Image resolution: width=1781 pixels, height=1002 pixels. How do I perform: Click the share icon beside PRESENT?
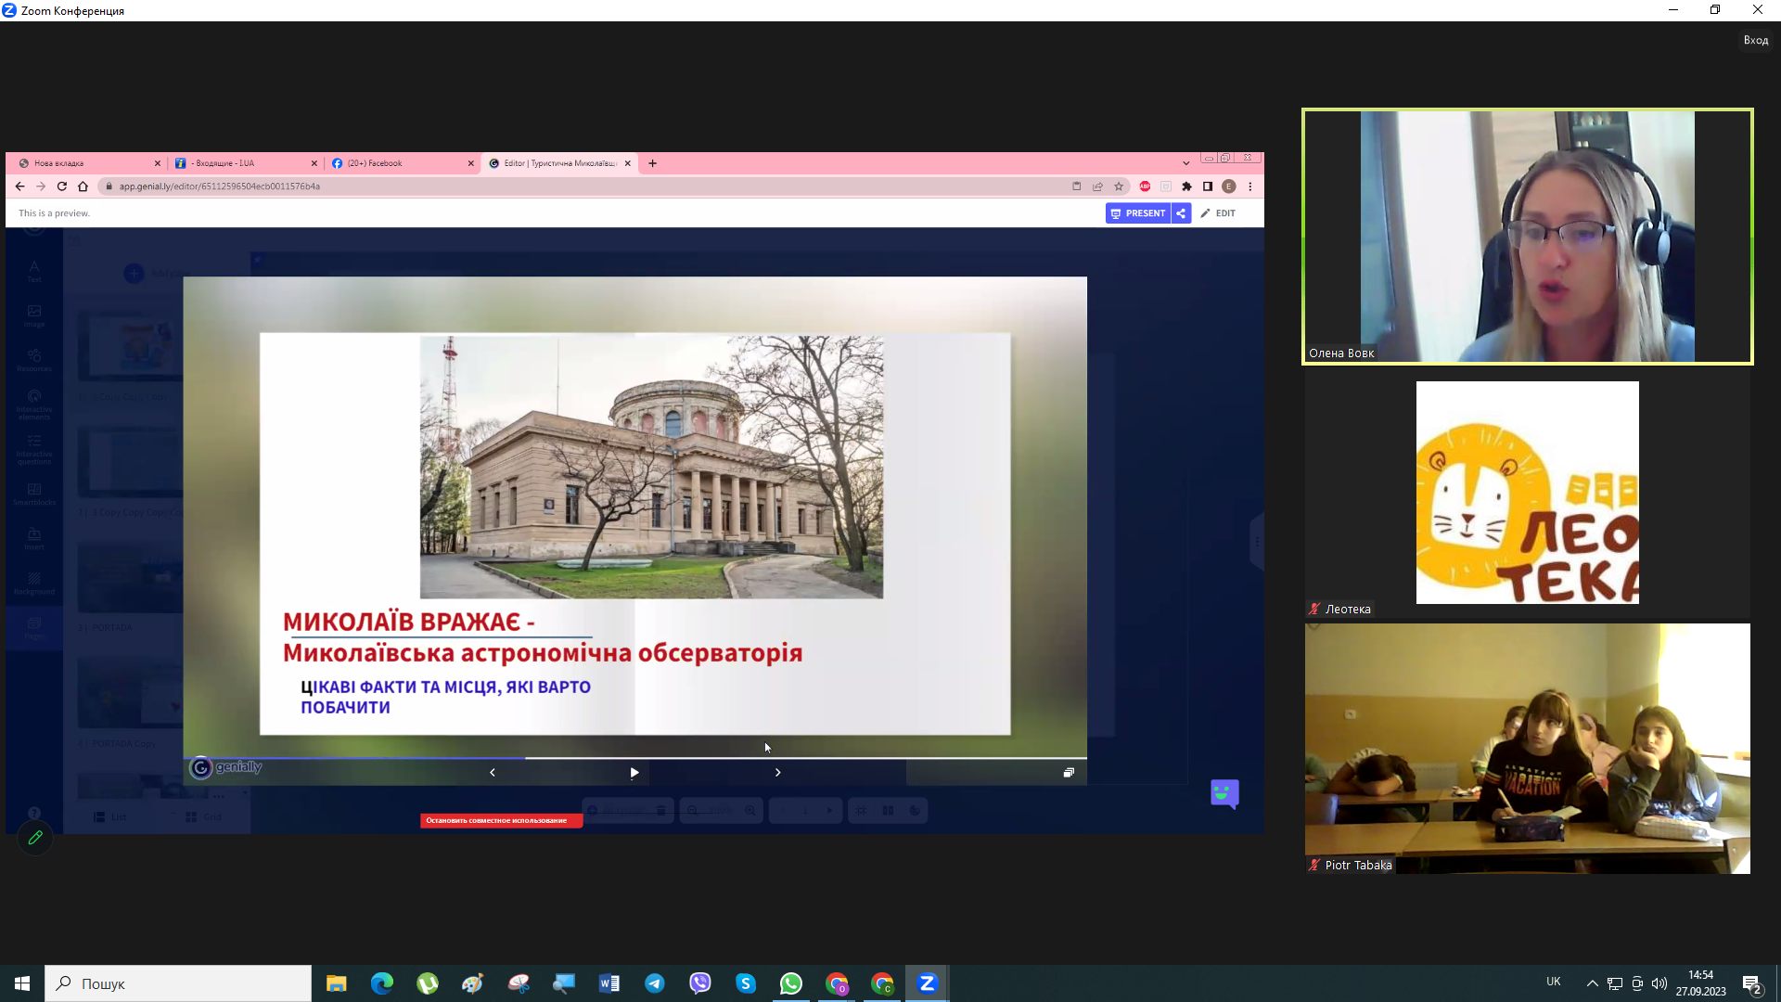tap(1181, 213)
